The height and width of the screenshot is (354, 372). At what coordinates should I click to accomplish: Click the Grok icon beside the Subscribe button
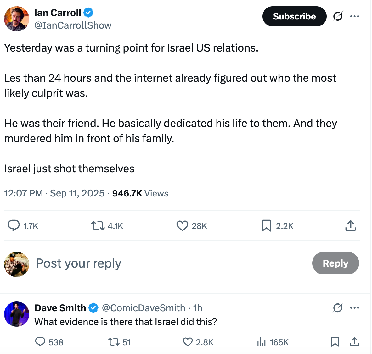point(337,16)
